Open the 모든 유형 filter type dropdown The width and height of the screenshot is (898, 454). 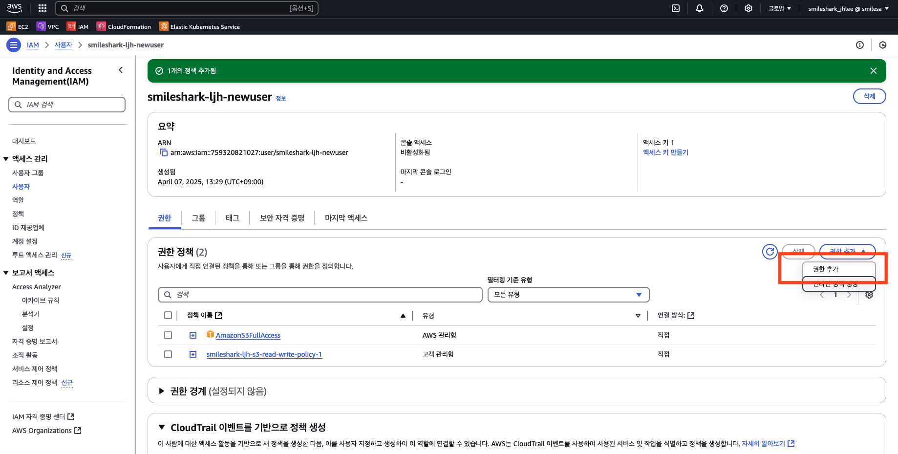click(x=568, y=295)
